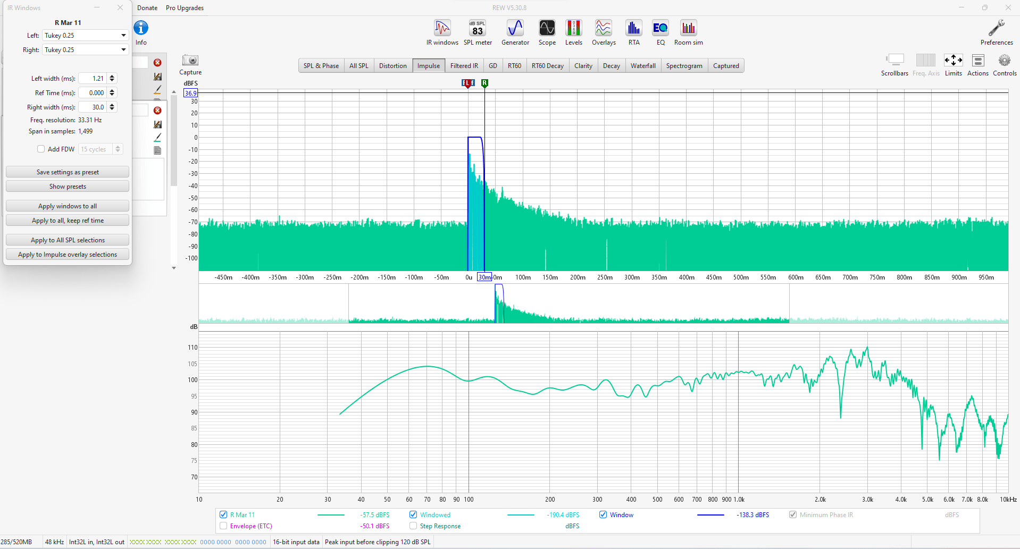The width and height of the screenshot is (1020, 549).
Task: Edit second measurement name with pencil icon
Action: coord(157,138)
